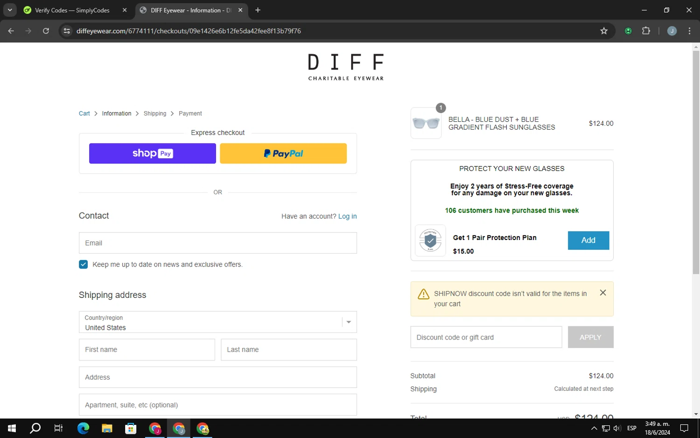Open the Country/region dropdown

pos(218,322)
